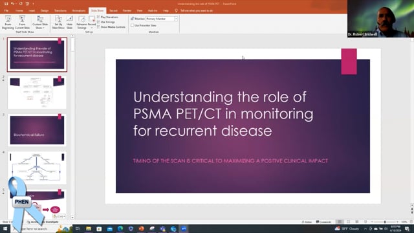This screenshot has width=414, height=233.
Task: Enable Use Presenter View checkbox
Action: 132,25
